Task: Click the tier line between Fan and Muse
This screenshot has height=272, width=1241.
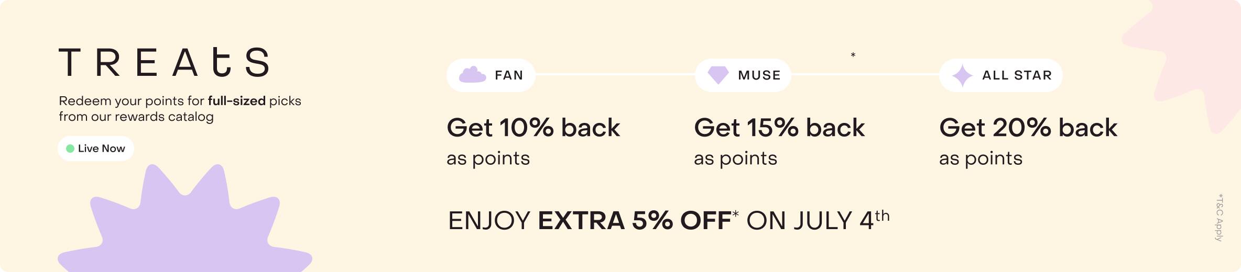Action: click(615, 75)
